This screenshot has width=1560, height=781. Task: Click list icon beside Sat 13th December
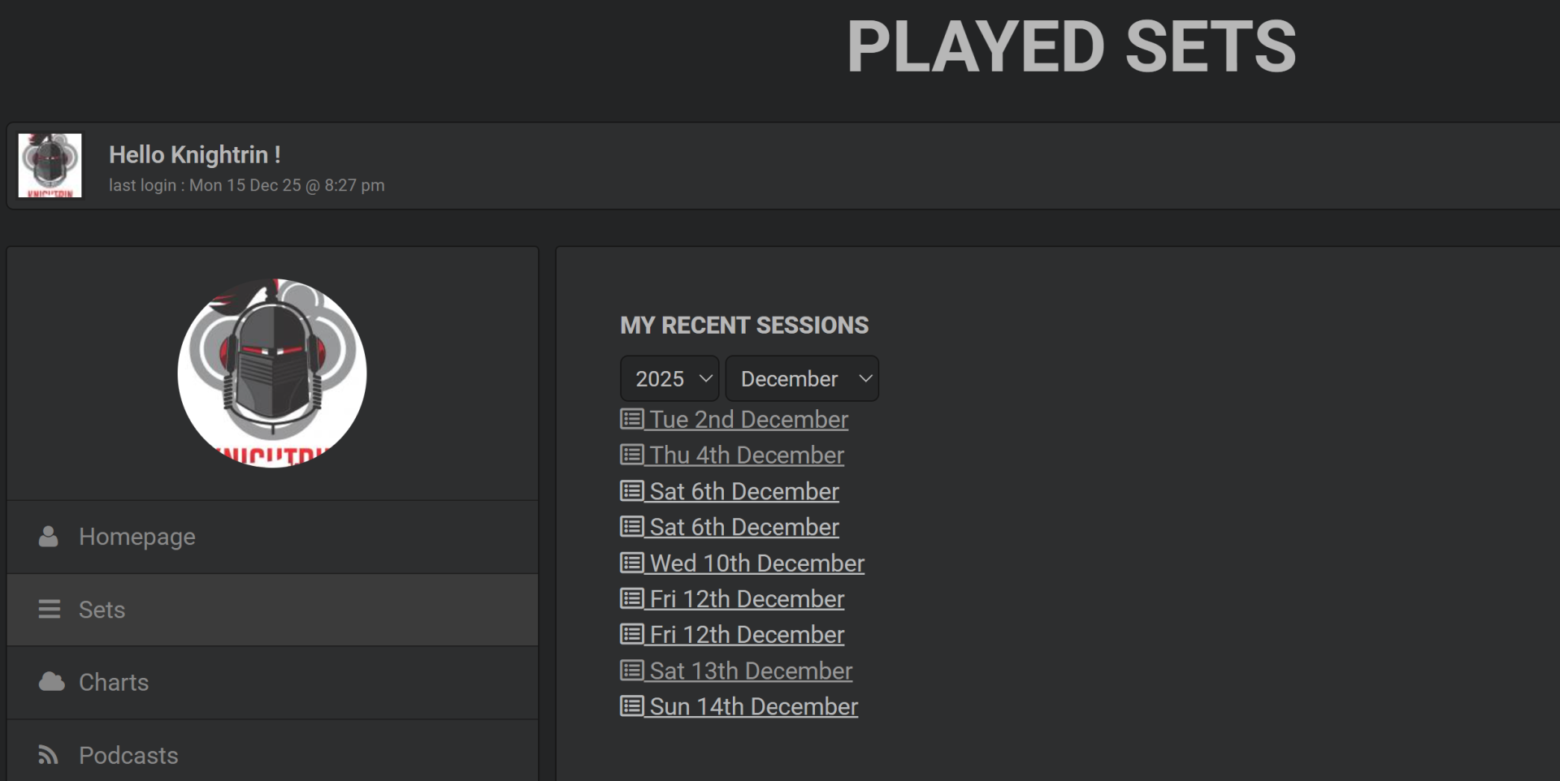point(632,671)
